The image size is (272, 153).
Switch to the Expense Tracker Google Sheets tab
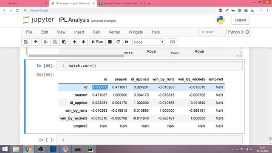[x=121, y=3]
